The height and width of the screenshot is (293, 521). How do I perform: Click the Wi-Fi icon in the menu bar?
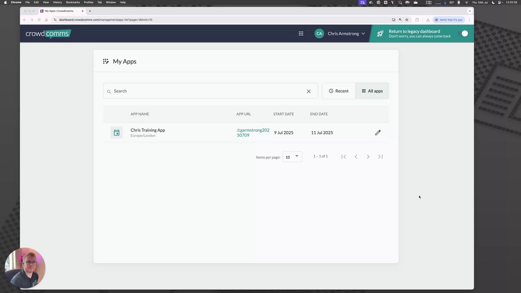click(x=466, y=2)
